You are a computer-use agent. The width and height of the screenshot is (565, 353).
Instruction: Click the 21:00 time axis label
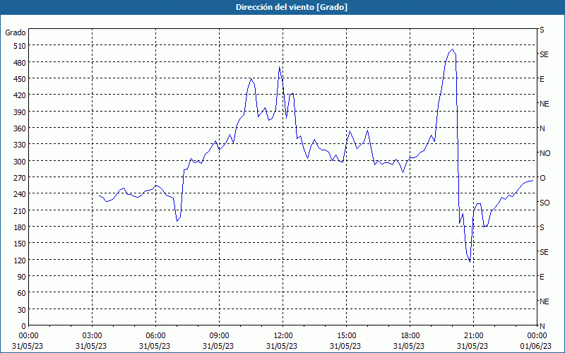[473, 336]
